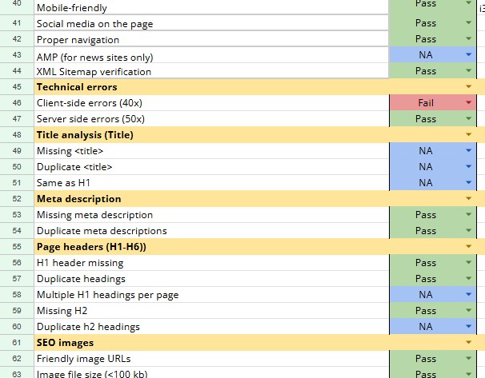Image resolution: width=485 pixels, height=378 pixels.
Task: Open NA dropdown for Same as H1 row
Action: [468, 182]
